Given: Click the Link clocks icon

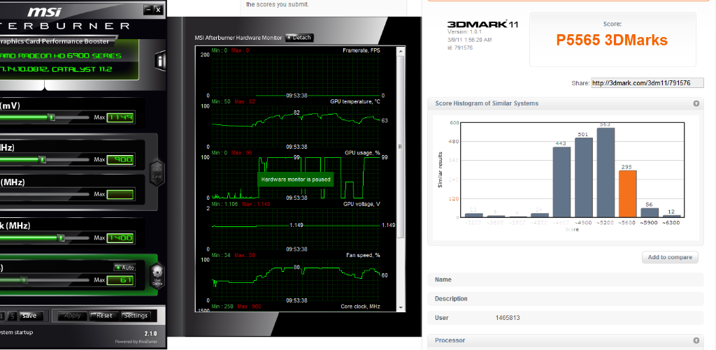Looking at the screenshot, I should tap(157, 168).
